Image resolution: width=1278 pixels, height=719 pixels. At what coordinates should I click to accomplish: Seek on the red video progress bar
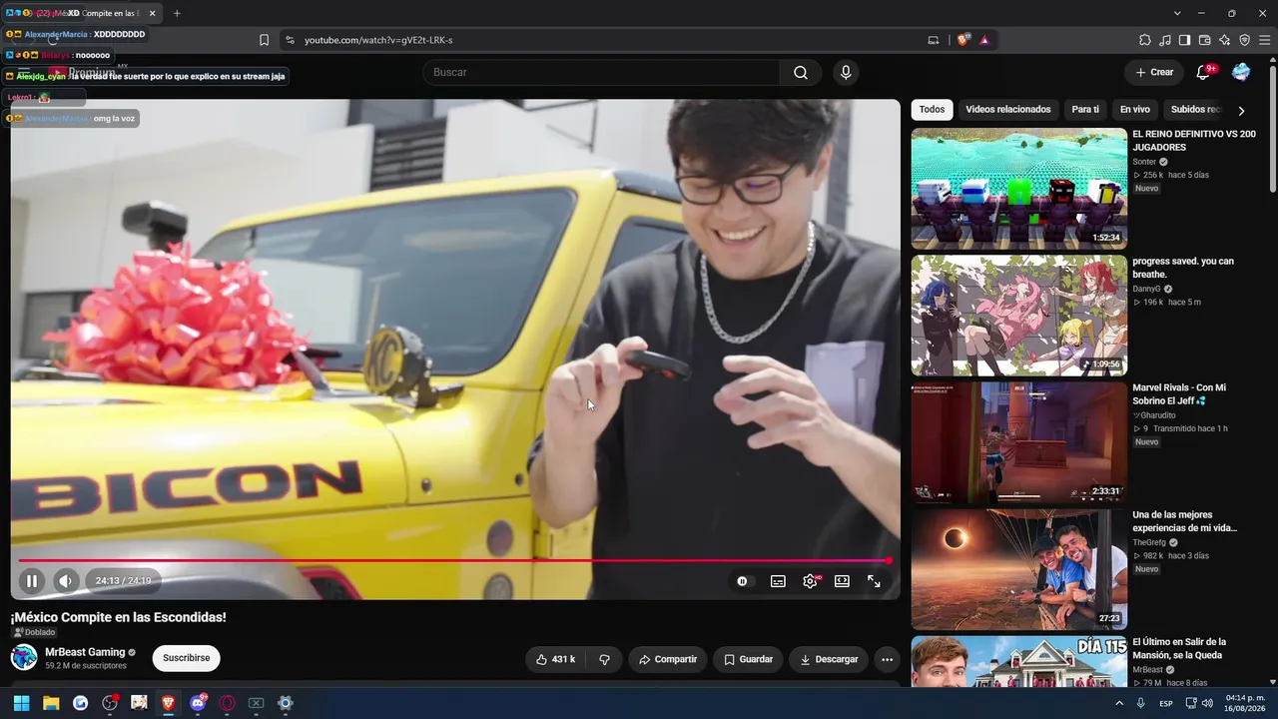[x=453, y=560]
